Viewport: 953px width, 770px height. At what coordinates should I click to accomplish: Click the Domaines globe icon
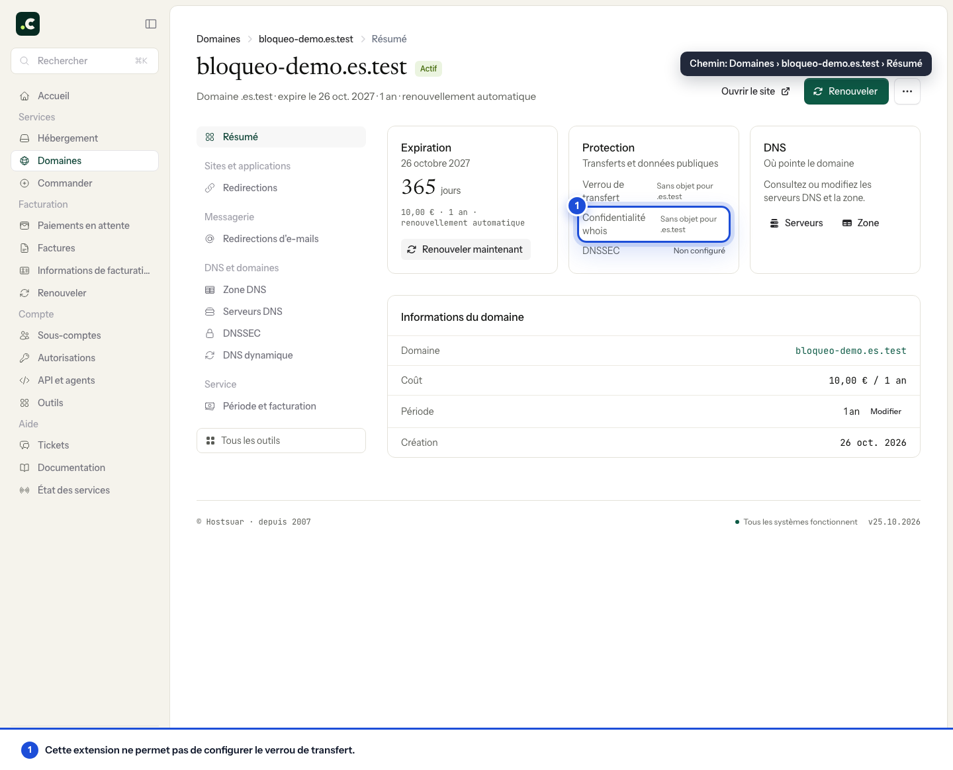[x=24, y=161]
